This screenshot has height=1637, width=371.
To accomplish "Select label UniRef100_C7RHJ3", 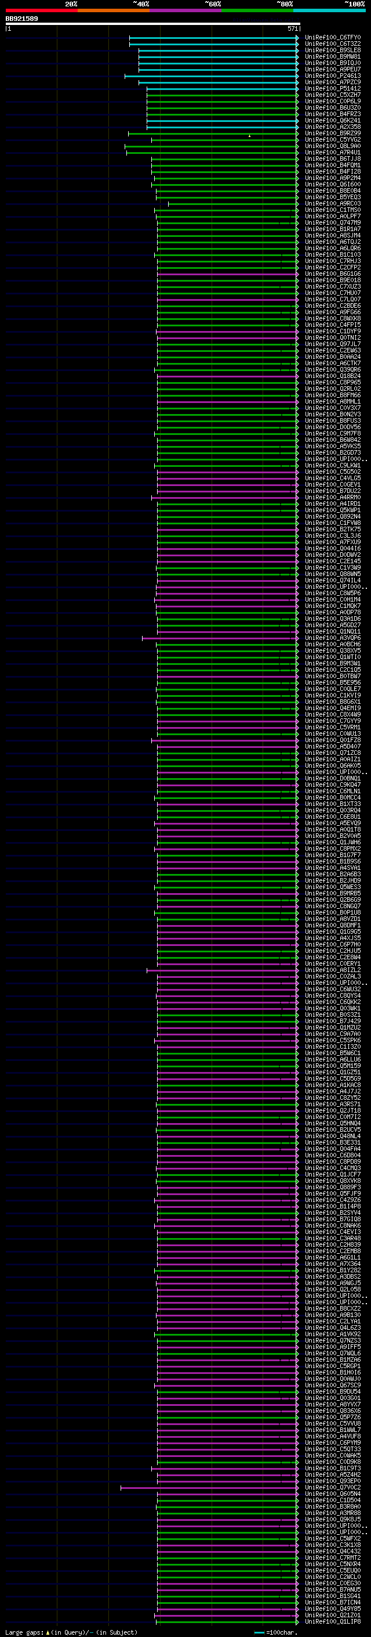I will pyautogui.click(x=333, y=261).
